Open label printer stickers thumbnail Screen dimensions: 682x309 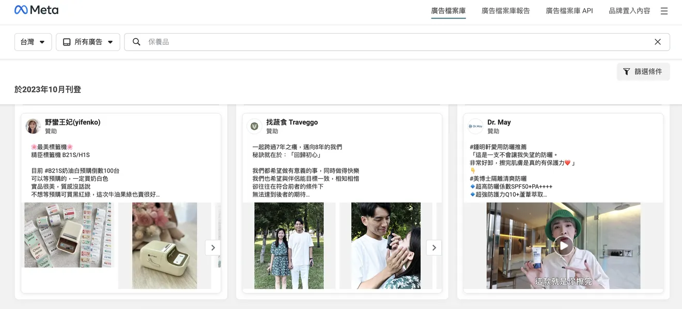pos(68,235)
